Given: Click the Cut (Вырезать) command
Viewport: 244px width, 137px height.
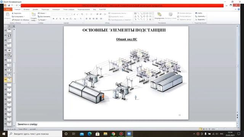Looking at the screenshot, I should click(x=16, y=13).
